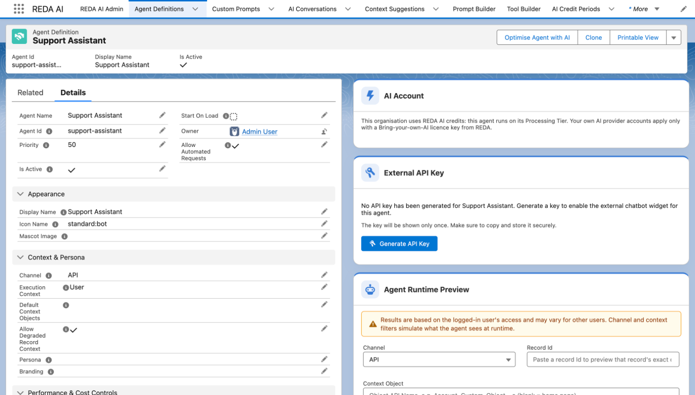Edit the Agent Name field pencil
Viewport: 695px width, 395px height.
[x=162, y=115]
